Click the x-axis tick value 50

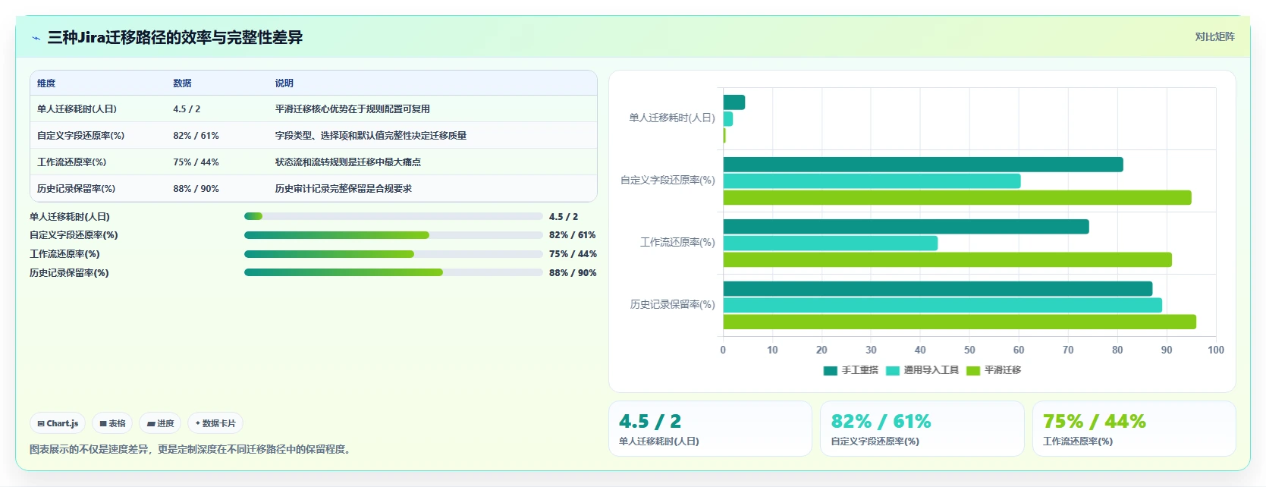tap(969, 350)
